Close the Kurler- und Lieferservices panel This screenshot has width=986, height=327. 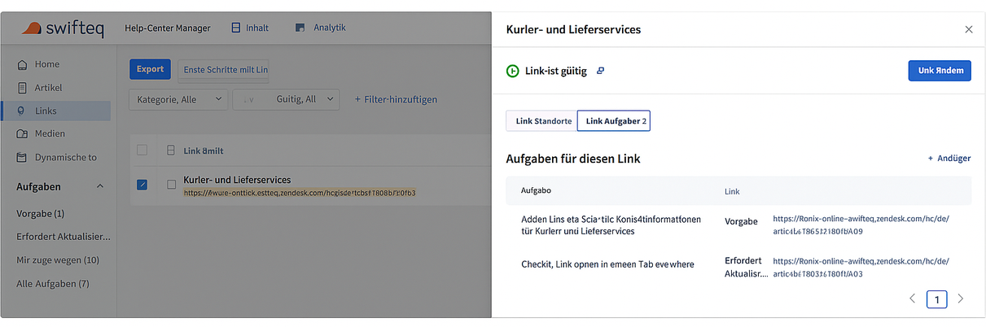(x=968, y=29)
